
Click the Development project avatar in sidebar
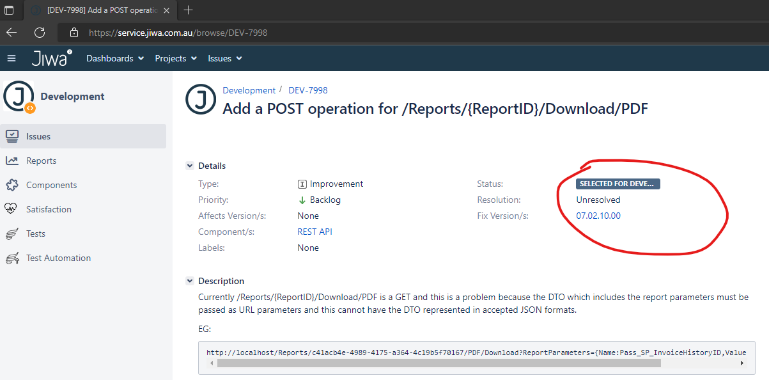click(x=19, y=97)
